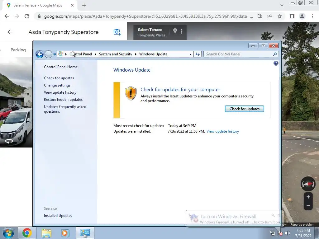Screen dimensions: 319x239
Task: Open recent pages dropdown next to forward arrow
Action: [x=55, y=54]
